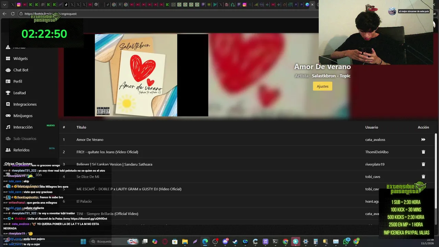Open the Minijuegos gamepad icon

click(x=8, y=116)
